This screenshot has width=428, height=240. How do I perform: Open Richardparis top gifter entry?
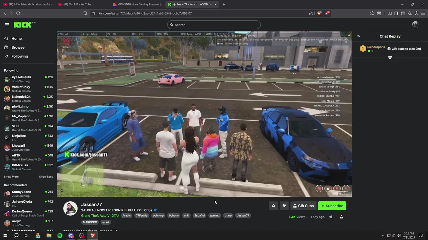(372, 49)
